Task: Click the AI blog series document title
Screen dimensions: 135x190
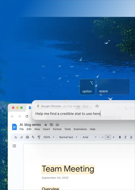Action: [x=30, y=125]
